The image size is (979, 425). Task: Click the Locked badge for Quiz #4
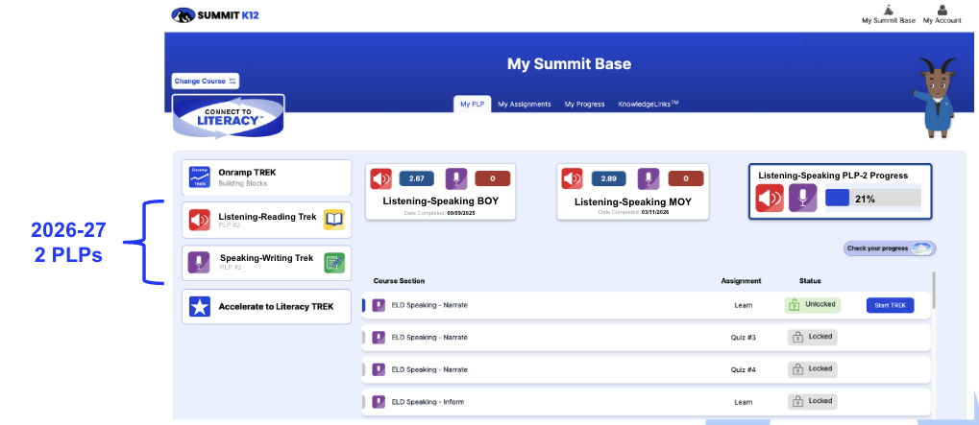[812, 369]
